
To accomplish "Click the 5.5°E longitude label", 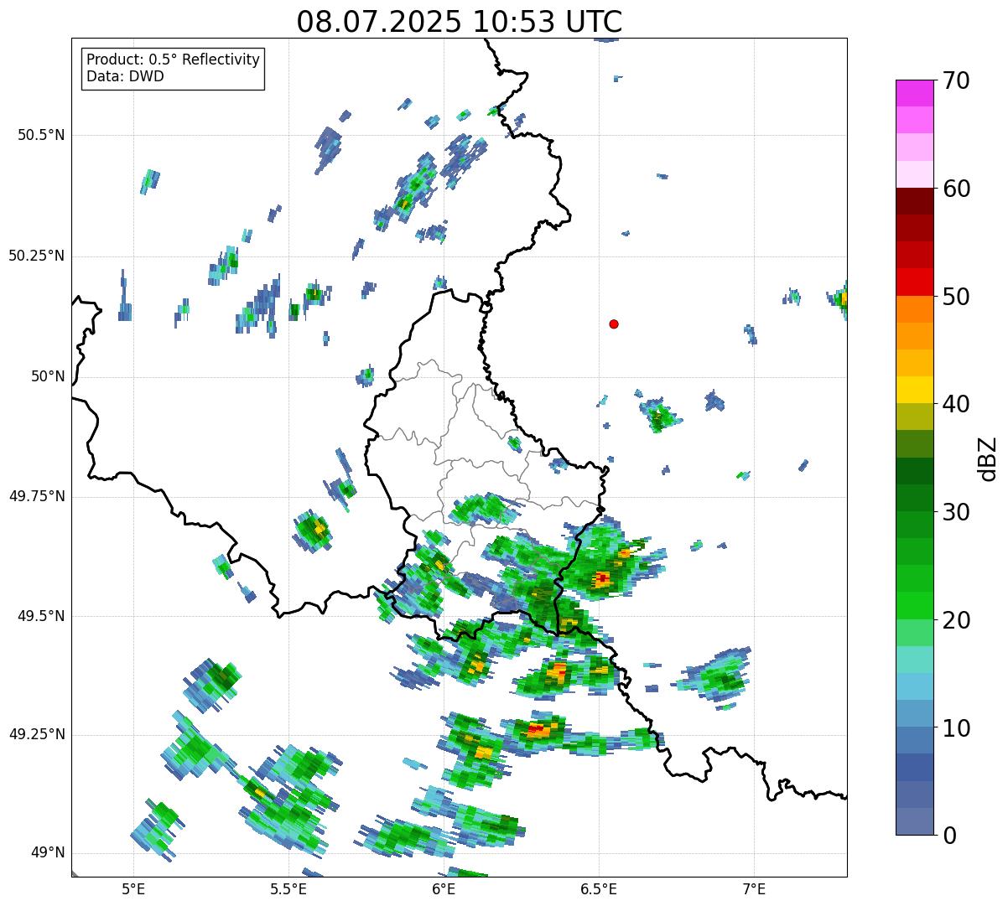I will tap(288, 888).
